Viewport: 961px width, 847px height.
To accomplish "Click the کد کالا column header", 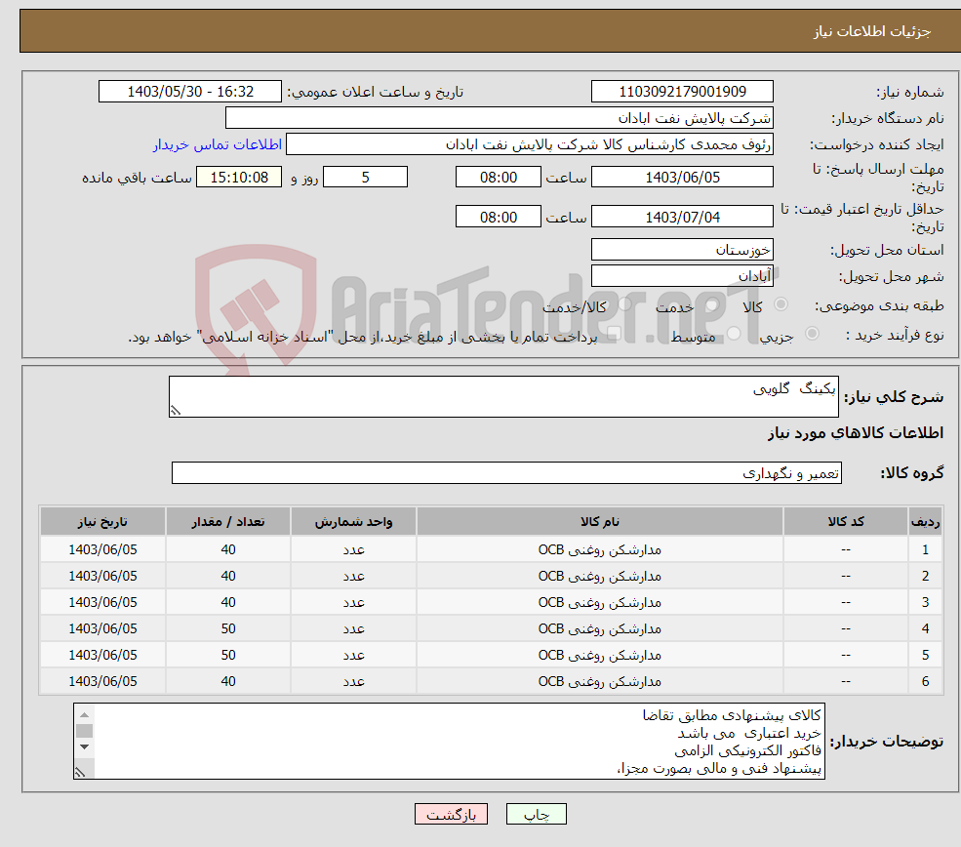I will (x=846, y=521).
